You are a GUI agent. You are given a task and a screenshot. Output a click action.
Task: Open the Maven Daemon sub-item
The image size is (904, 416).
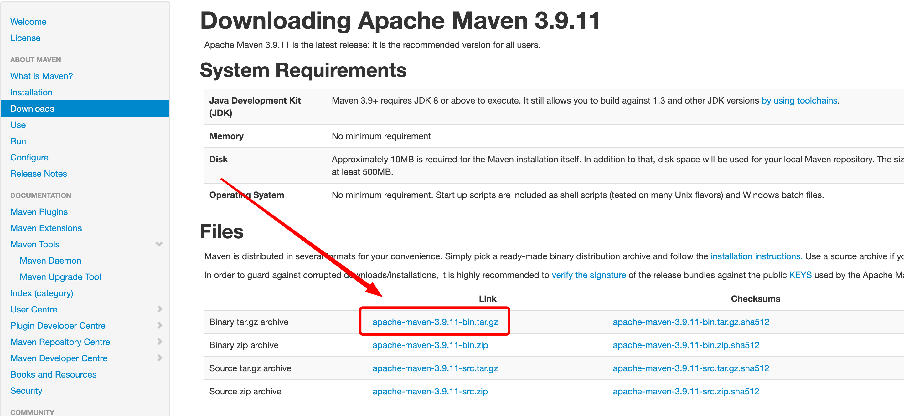[50, 261]
